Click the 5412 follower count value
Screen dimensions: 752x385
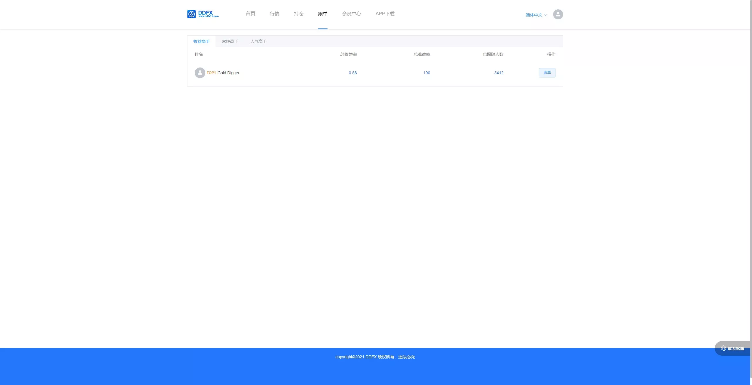click(498, 73)
